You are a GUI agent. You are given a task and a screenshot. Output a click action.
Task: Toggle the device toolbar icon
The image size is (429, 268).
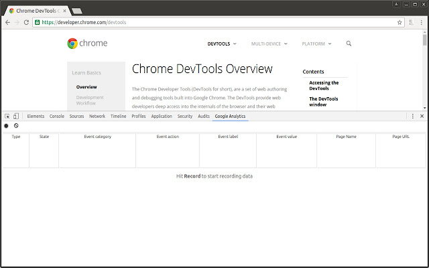[16, 116]
